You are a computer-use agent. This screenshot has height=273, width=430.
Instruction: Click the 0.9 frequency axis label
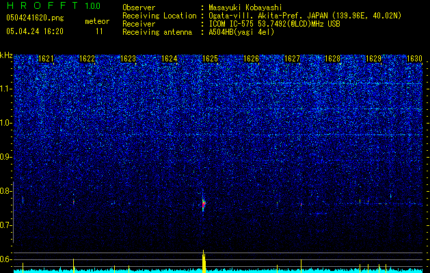coord(6,157)
